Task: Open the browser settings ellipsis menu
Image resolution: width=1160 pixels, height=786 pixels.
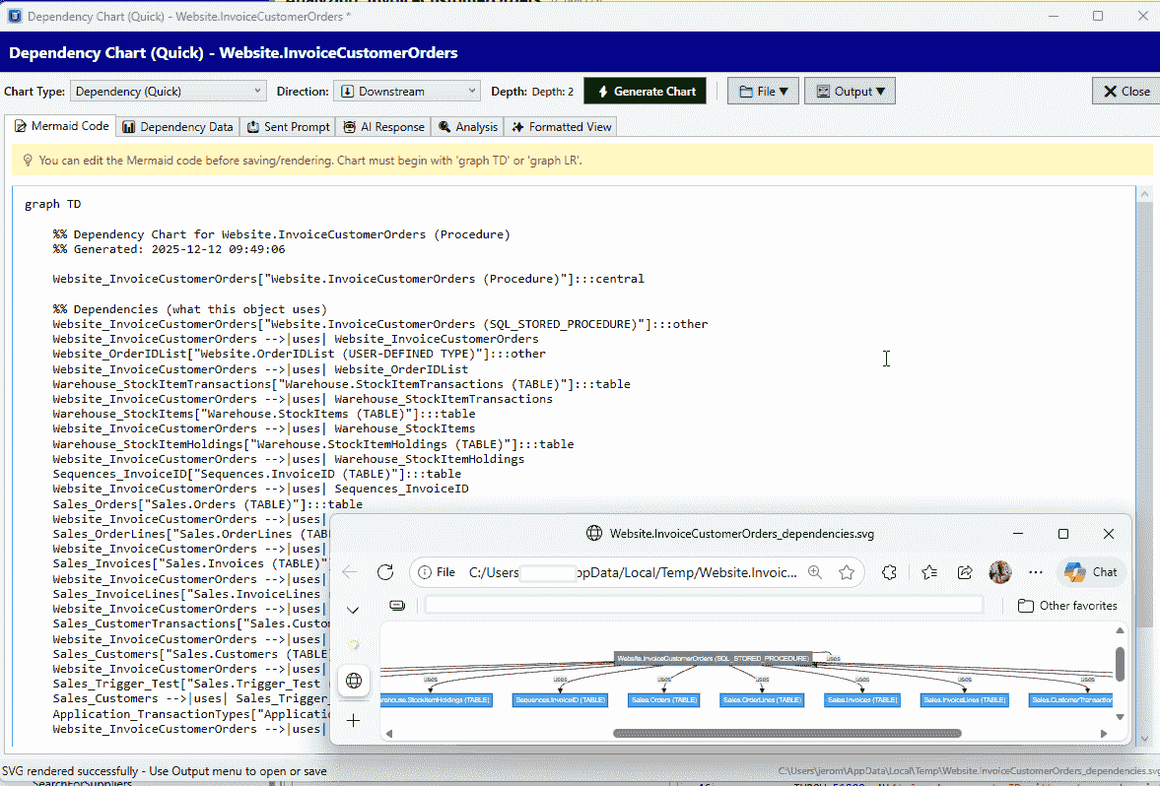Action: (1035, 572)
